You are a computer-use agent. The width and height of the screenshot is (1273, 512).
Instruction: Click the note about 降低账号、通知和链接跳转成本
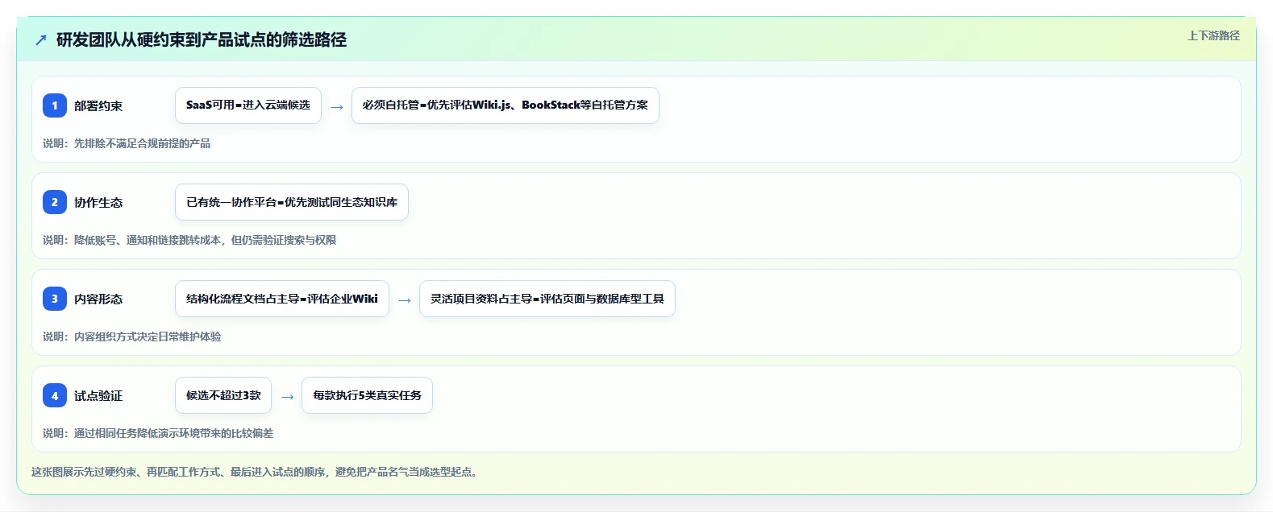pyautogui.click(x=189, y=240)
